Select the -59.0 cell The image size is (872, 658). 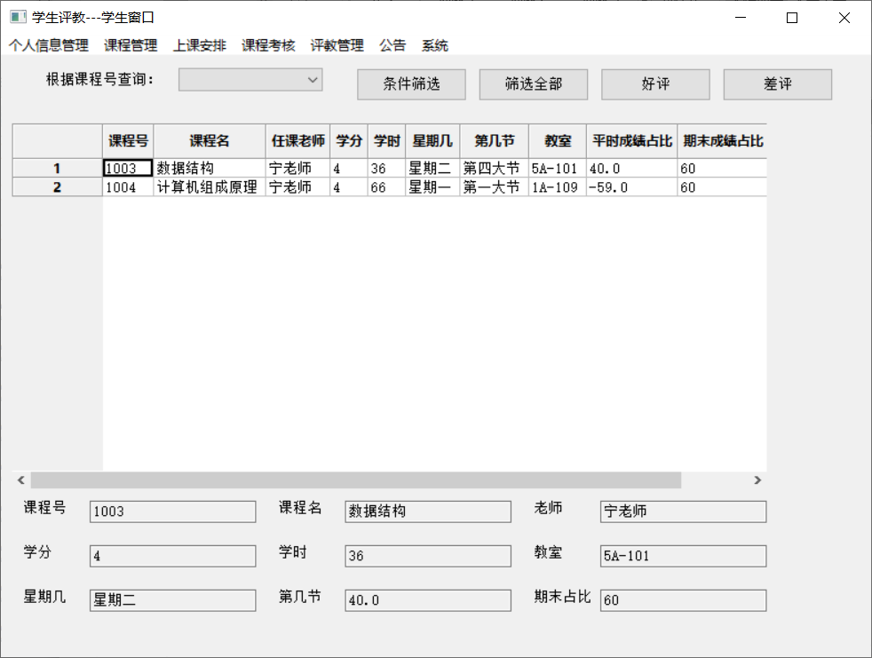(631, 186)
